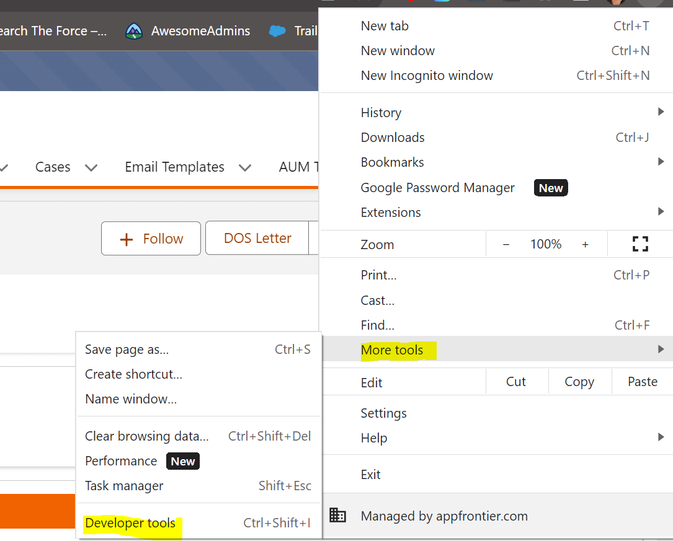
Task: Open Task manager from the submenu
Action: (x=124, y=486)
